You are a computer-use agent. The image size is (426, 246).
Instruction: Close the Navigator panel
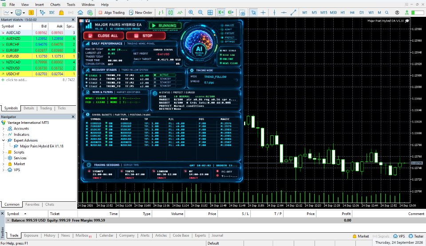(x=73, y=117)
